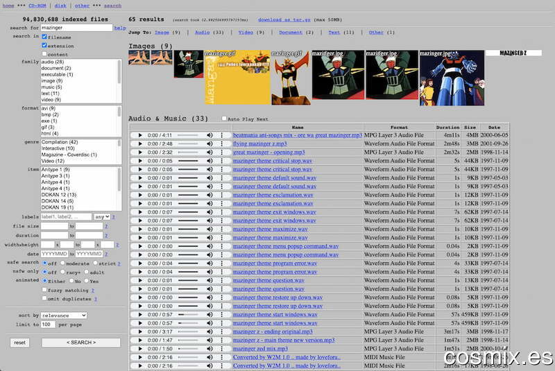Open other in top navigation
The height and width of the screenshot is (371, 555).
(x=82, y=6)
